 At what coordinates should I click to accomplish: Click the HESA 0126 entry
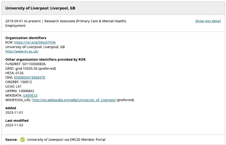(14, 73)
